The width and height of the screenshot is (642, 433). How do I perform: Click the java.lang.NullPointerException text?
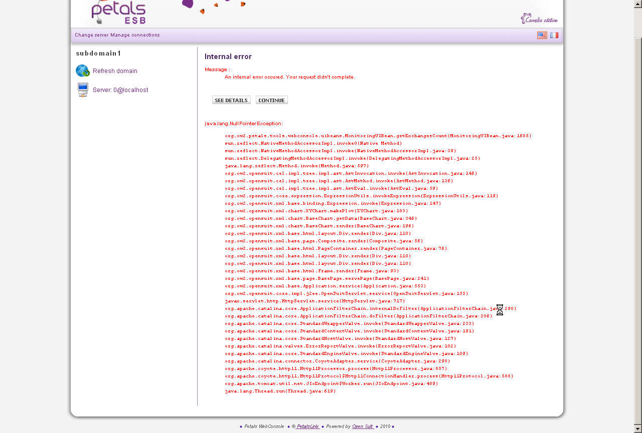coord(243,123)
